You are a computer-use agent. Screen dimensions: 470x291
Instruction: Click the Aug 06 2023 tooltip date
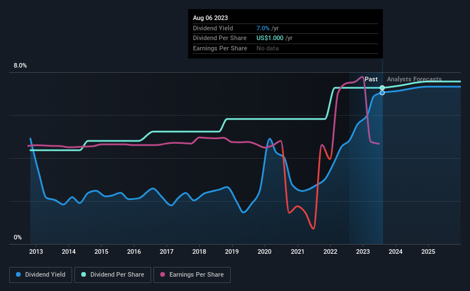(211, 18)
